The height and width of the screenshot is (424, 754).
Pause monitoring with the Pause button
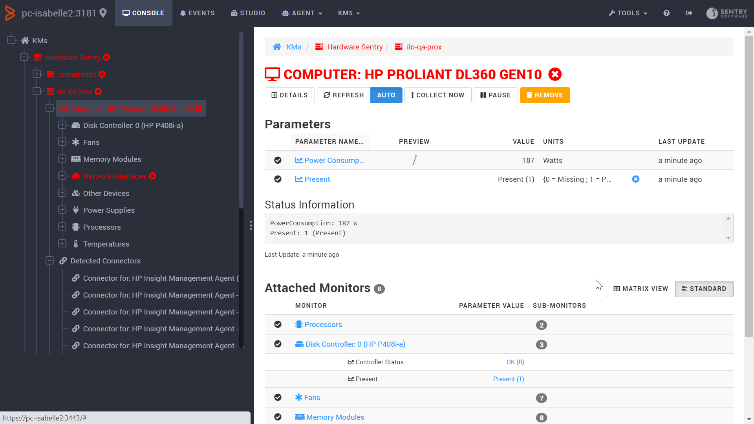tap(495, 95)
